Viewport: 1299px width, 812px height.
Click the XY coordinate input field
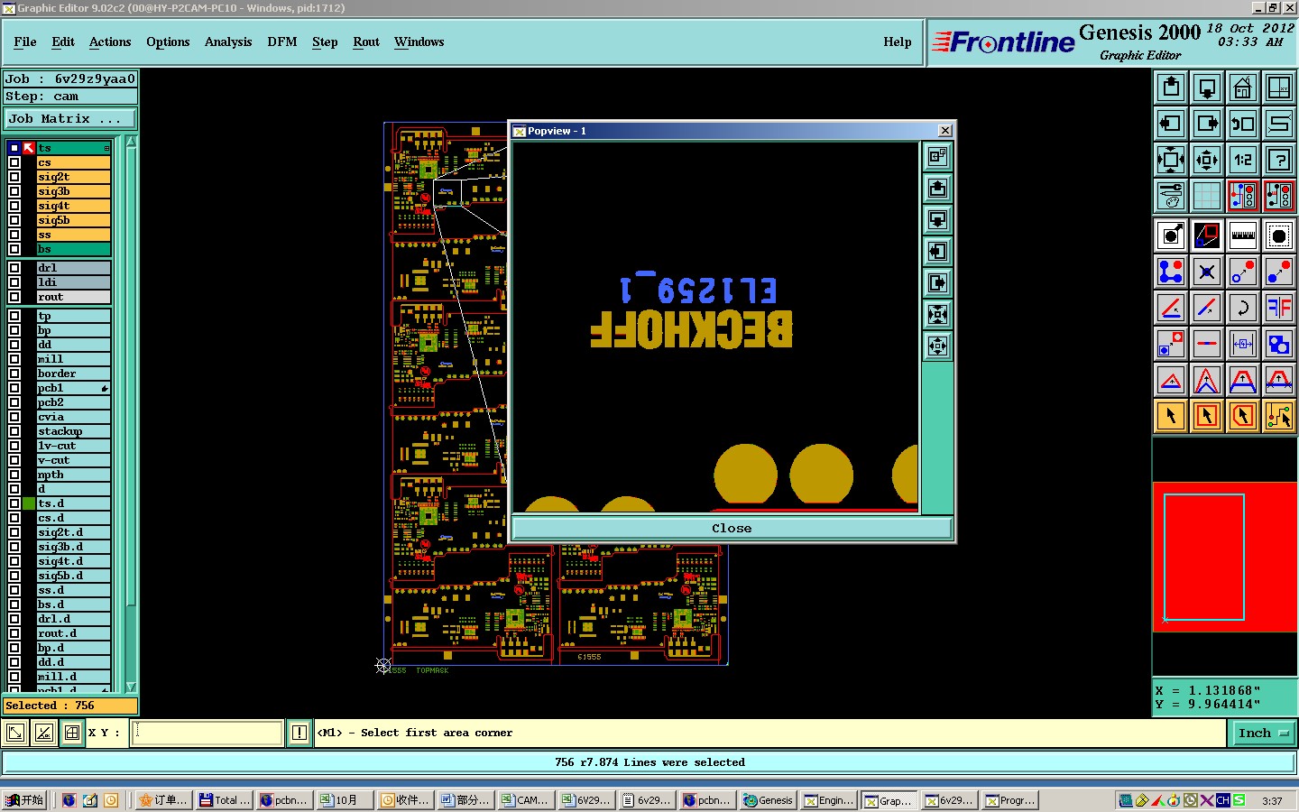point(208,733)
